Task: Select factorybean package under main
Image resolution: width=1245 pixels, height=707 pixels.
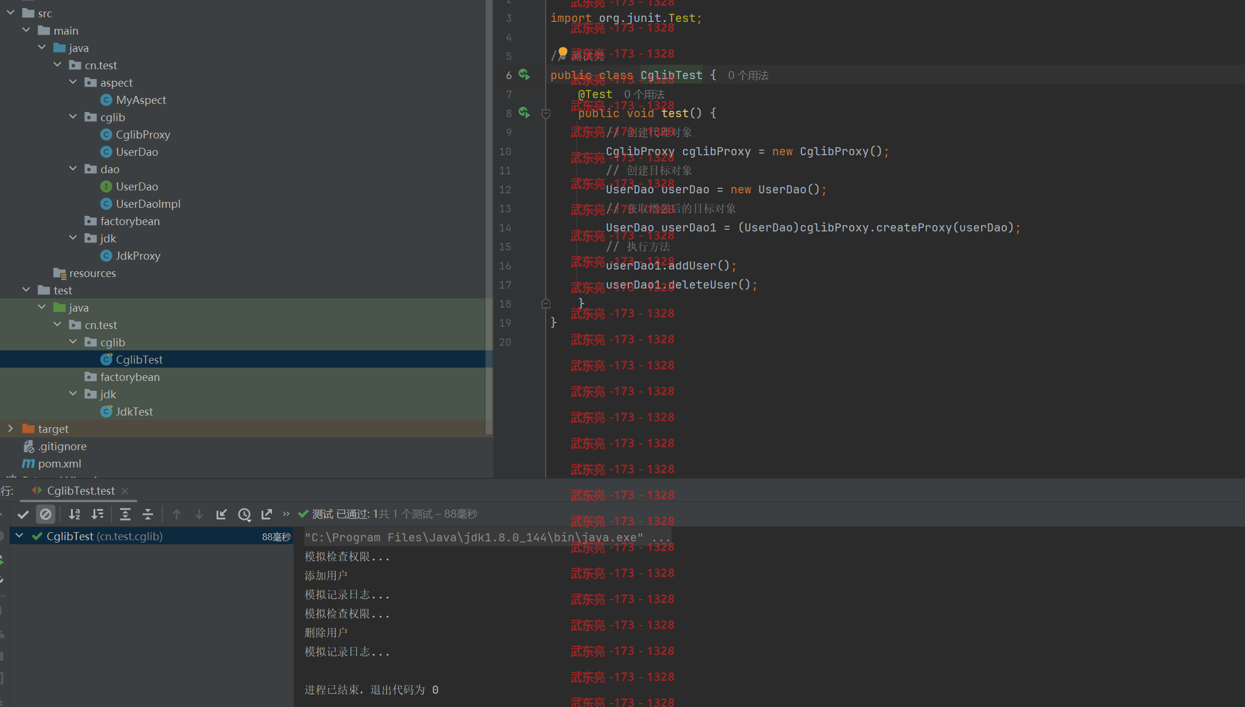Action: (129, 221)
